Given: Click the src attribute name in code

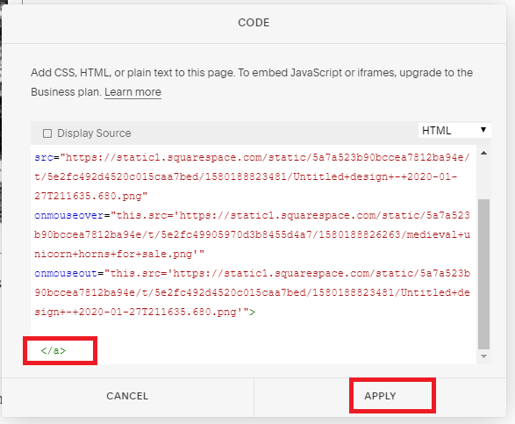Looking at the screenshot, I should pos(44,157).
